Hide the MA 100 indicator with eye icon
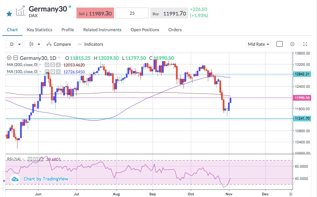317x197 pixels. click(47, 72)
